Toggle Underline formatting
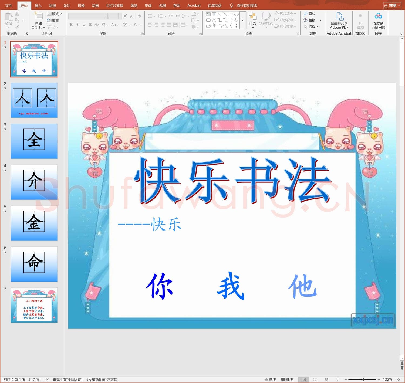This screenshot has height=383, width=405. (x=84, y=25)
